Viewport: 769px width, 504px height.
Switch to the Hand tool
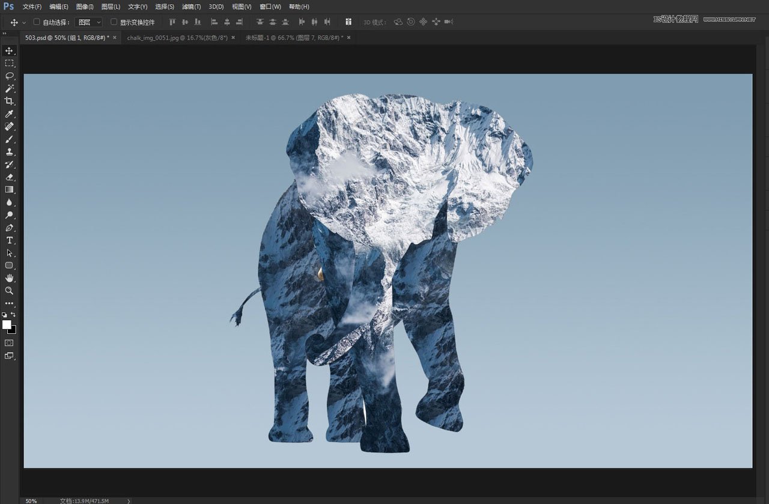(9, 278)
